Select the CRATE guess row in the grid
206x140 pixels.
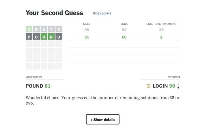tap(44, 30)
